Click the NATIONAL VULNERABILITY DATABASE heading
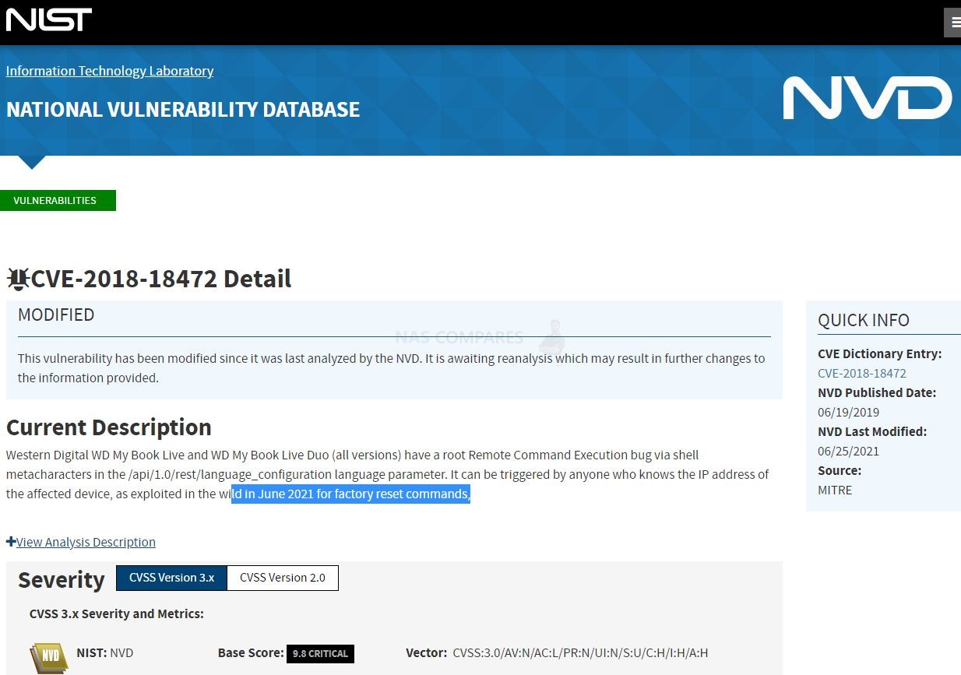This screenshot has height=675, width=961. (x=183, y=110)
